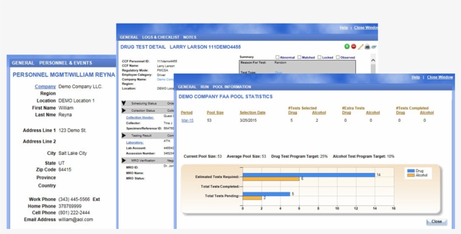Click Help in the Drug Test Detail window
Image resolution: width=461 pixels, height=234 pixels.
pyautogui.click(x=344, y=27)
